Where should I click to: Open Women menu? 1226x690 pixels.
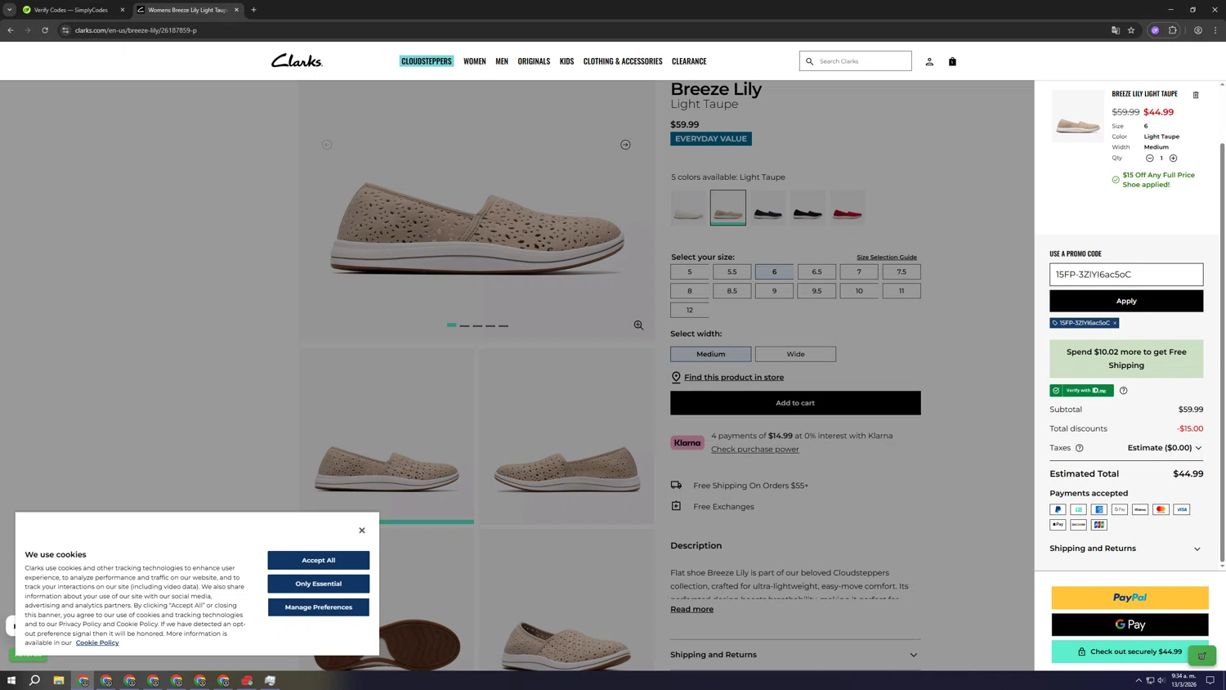474,61
